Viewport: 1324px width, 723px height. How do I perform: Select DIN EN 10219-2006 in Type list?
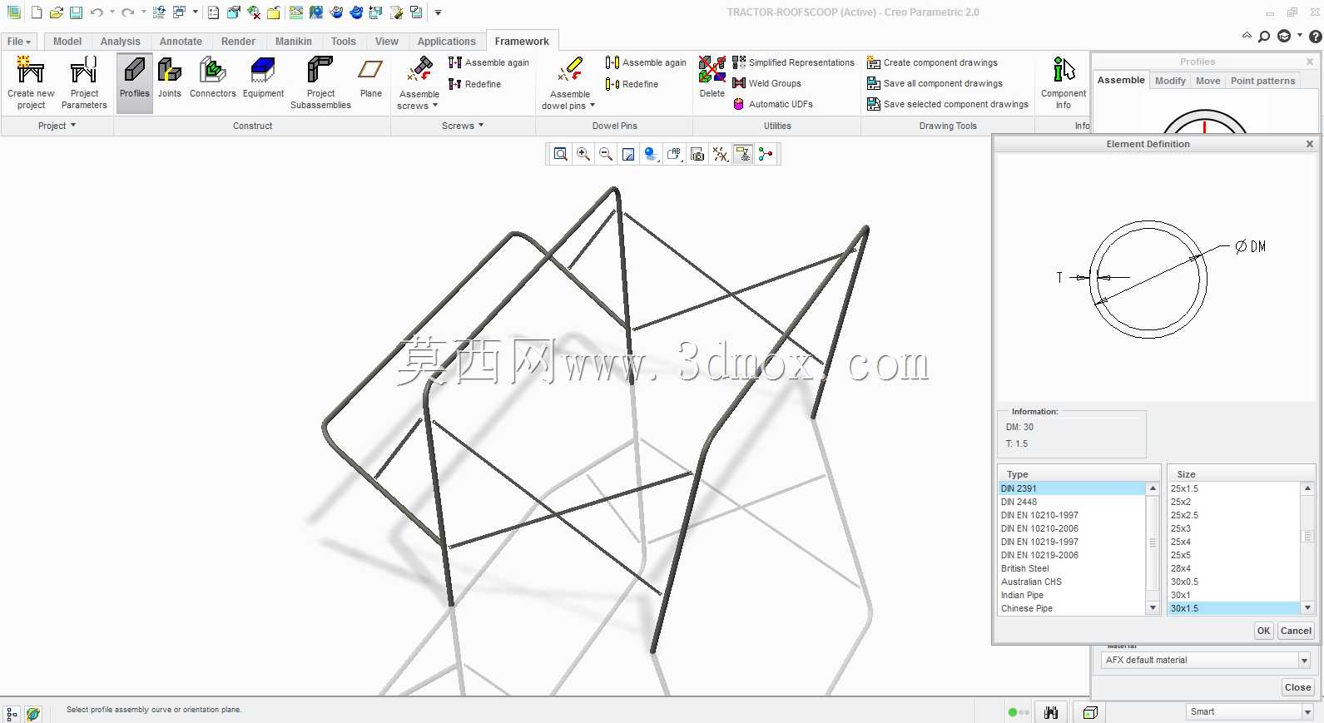(x=1072, y=555)
